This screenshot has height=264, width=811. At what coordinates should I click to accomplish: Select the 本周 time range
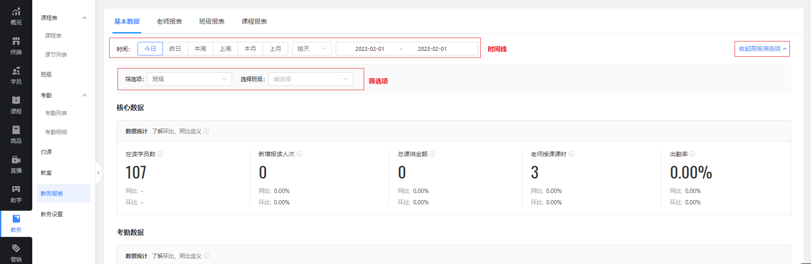click(200, 49)
